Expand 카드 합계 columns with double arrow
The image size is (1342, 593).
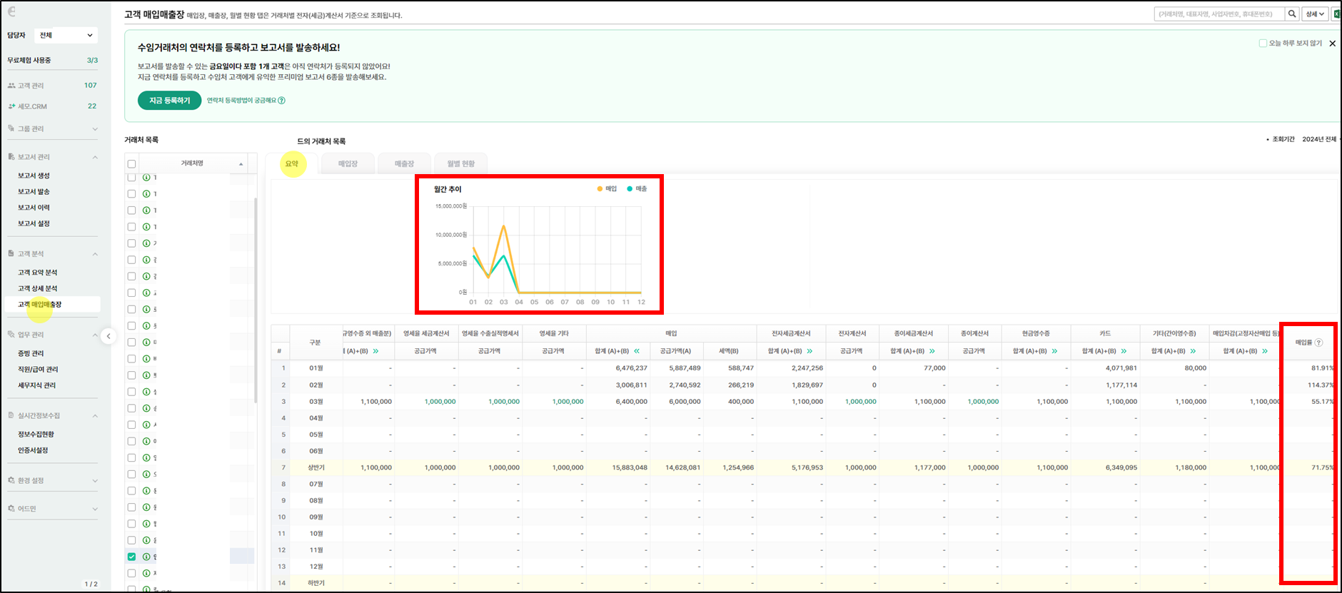click(1124, 351)
